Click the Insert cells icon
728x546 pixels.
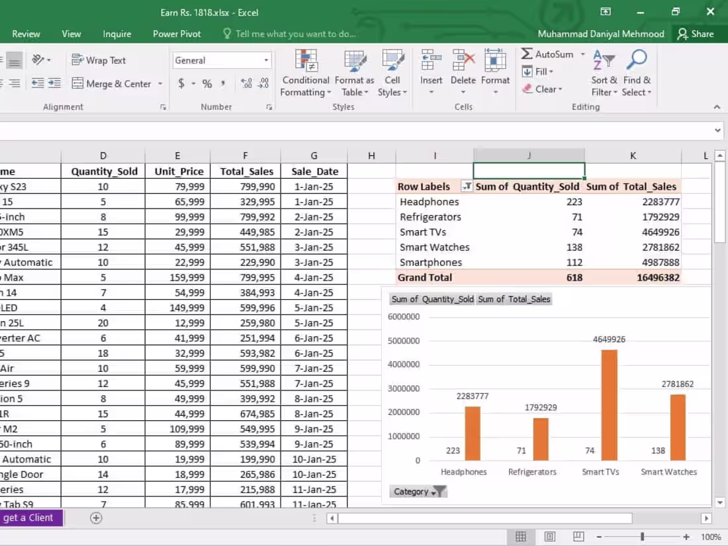[x=431, y=60]
